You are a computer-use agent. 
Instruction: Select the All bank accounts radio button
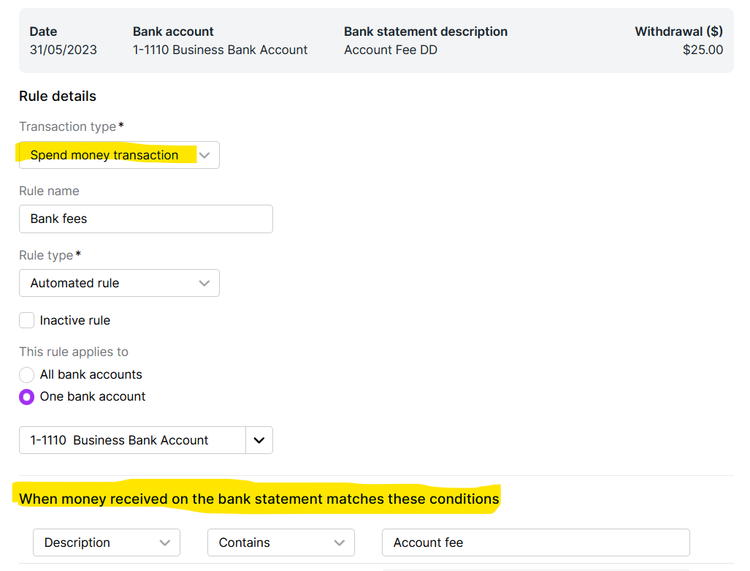point(26,374)
